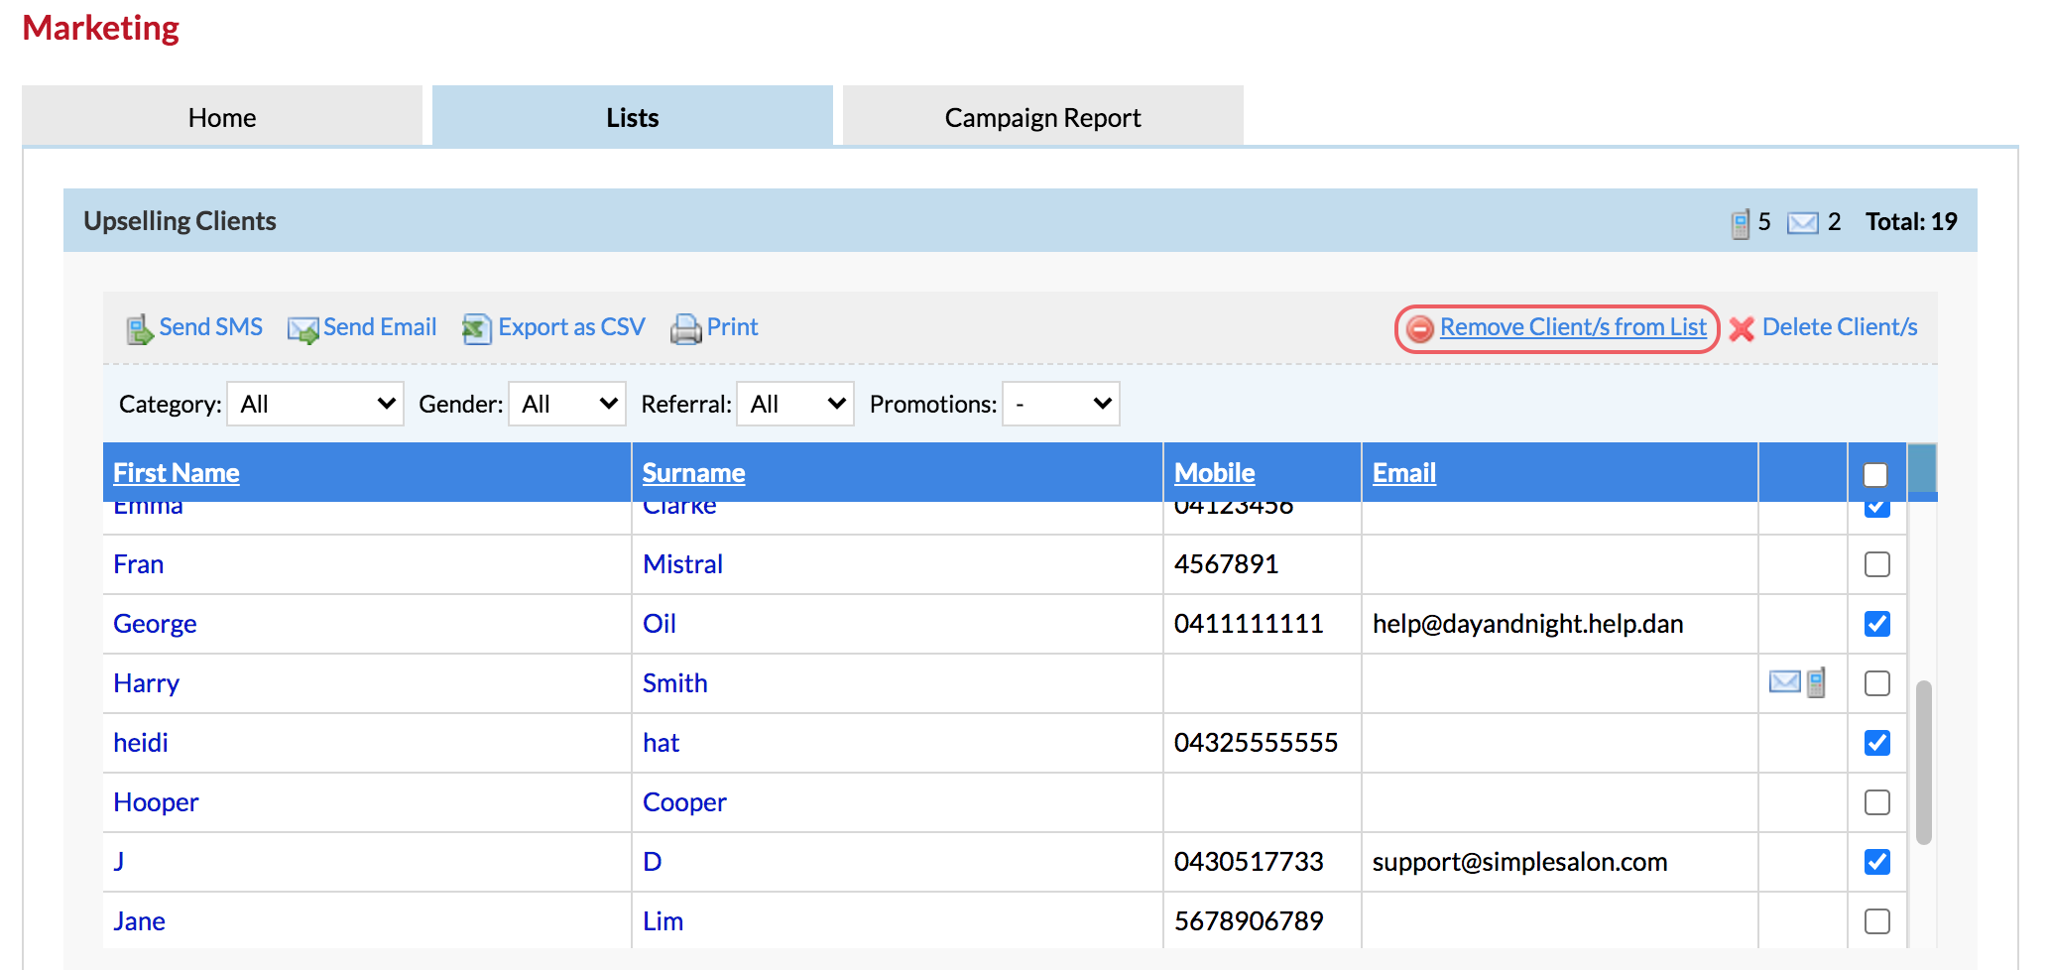Click the Print link
This screenshot has height=970, width=2049.
(733, 327)
